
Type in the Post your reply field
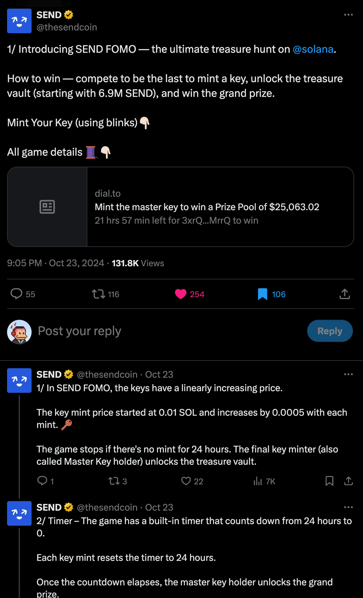coord(168,331)
